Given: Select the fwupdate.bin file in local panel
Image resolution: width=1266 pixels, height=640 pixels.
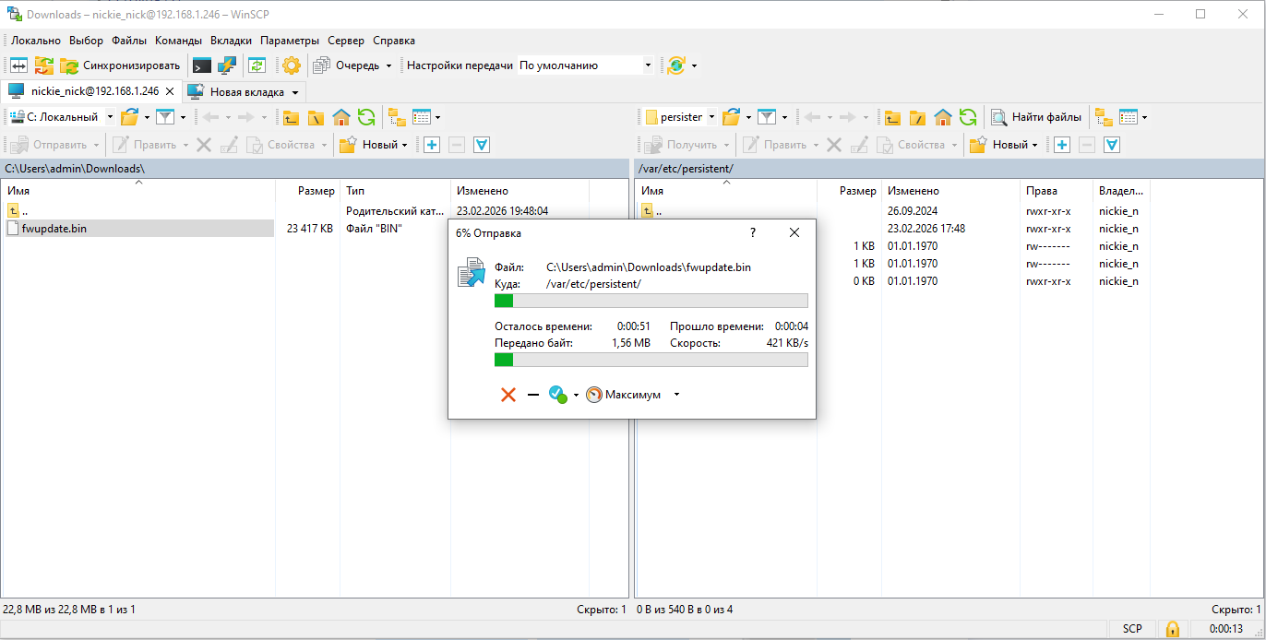Looking at the screenshot, I should (x=54, y=229).
